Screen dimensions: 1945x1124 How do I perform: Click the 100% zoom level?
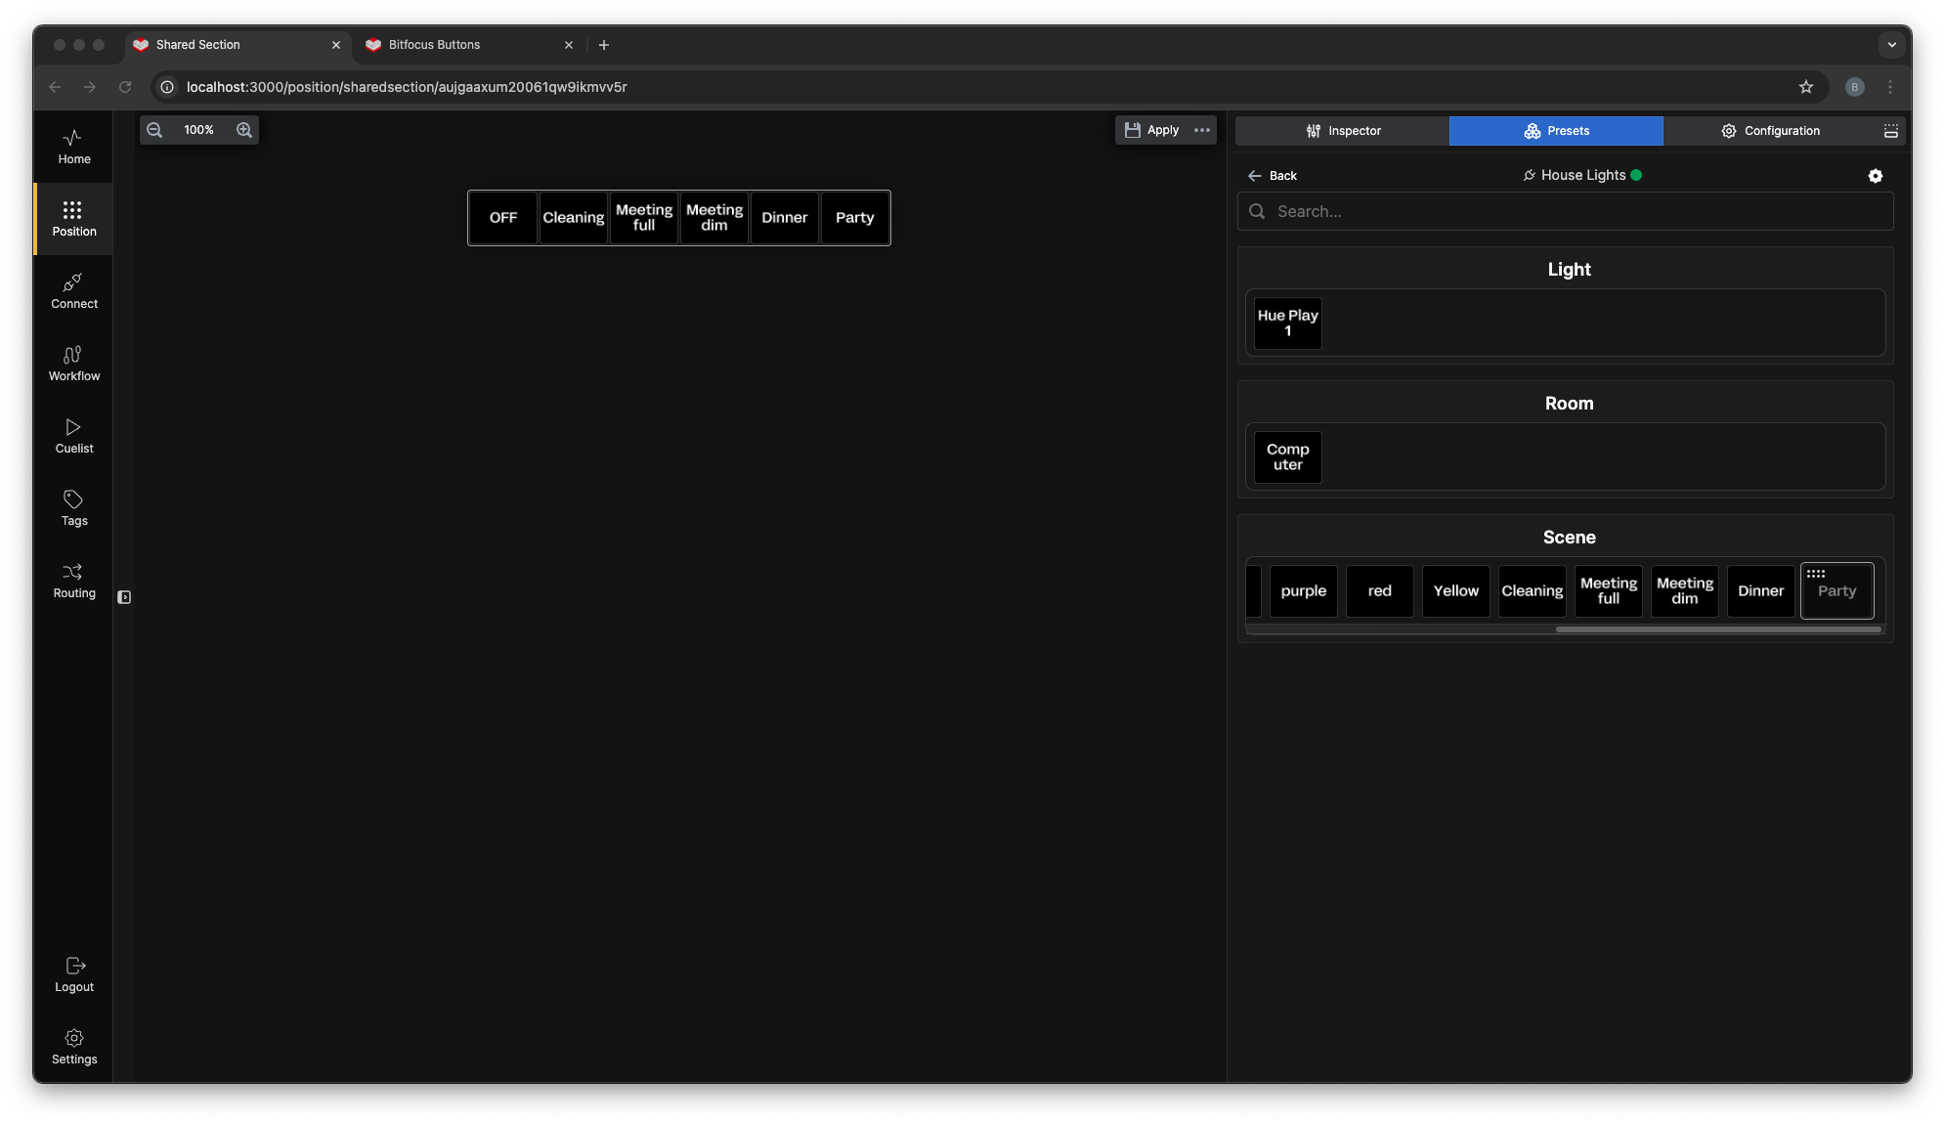[199, 130]
